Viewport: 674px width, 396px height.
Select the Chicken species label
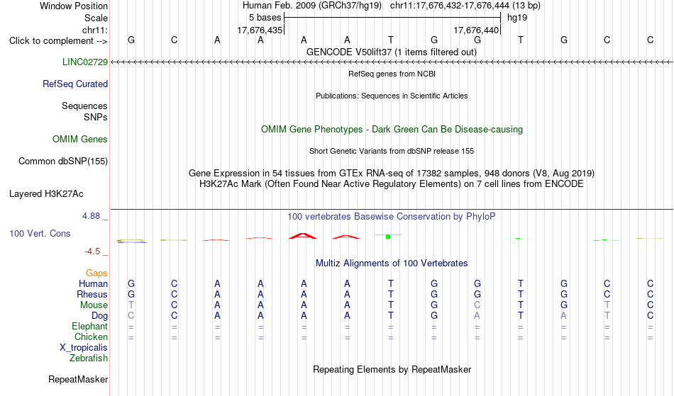pos(91,337)
